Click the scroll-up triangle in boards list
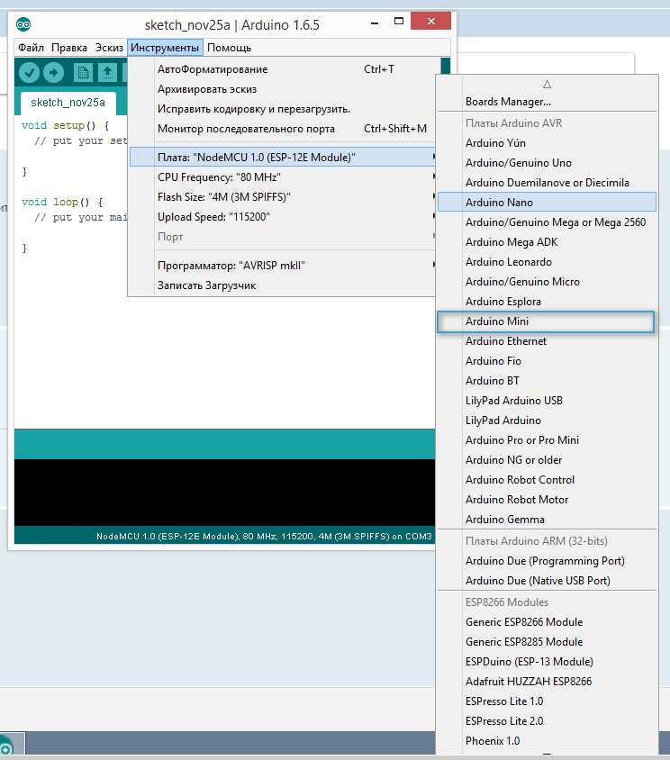Image resolution: width=670 pixels, height=760 pixels. point(547,85)
